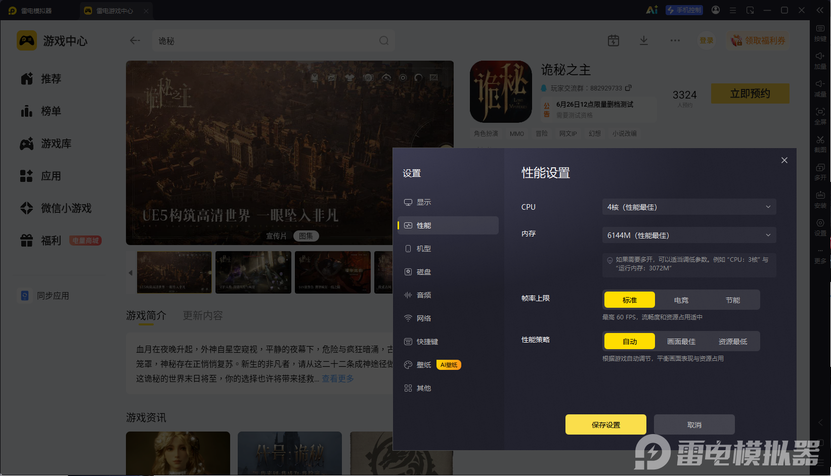
Task: Open 性能 settings category
Action: click(x=448, y=225)
